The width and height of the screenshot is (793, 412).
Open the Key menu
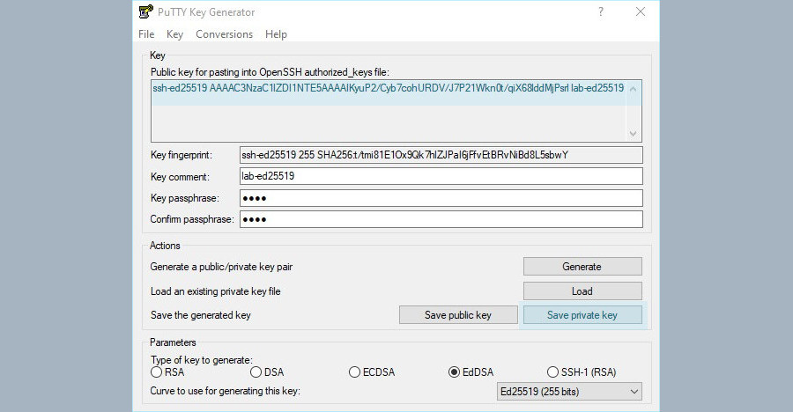pyautogui.click(x=174, y=33)
